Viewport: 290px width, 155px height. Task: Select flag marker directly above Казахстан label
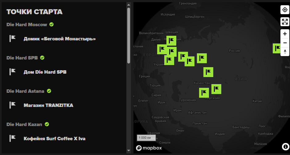(x=208, y=72)
